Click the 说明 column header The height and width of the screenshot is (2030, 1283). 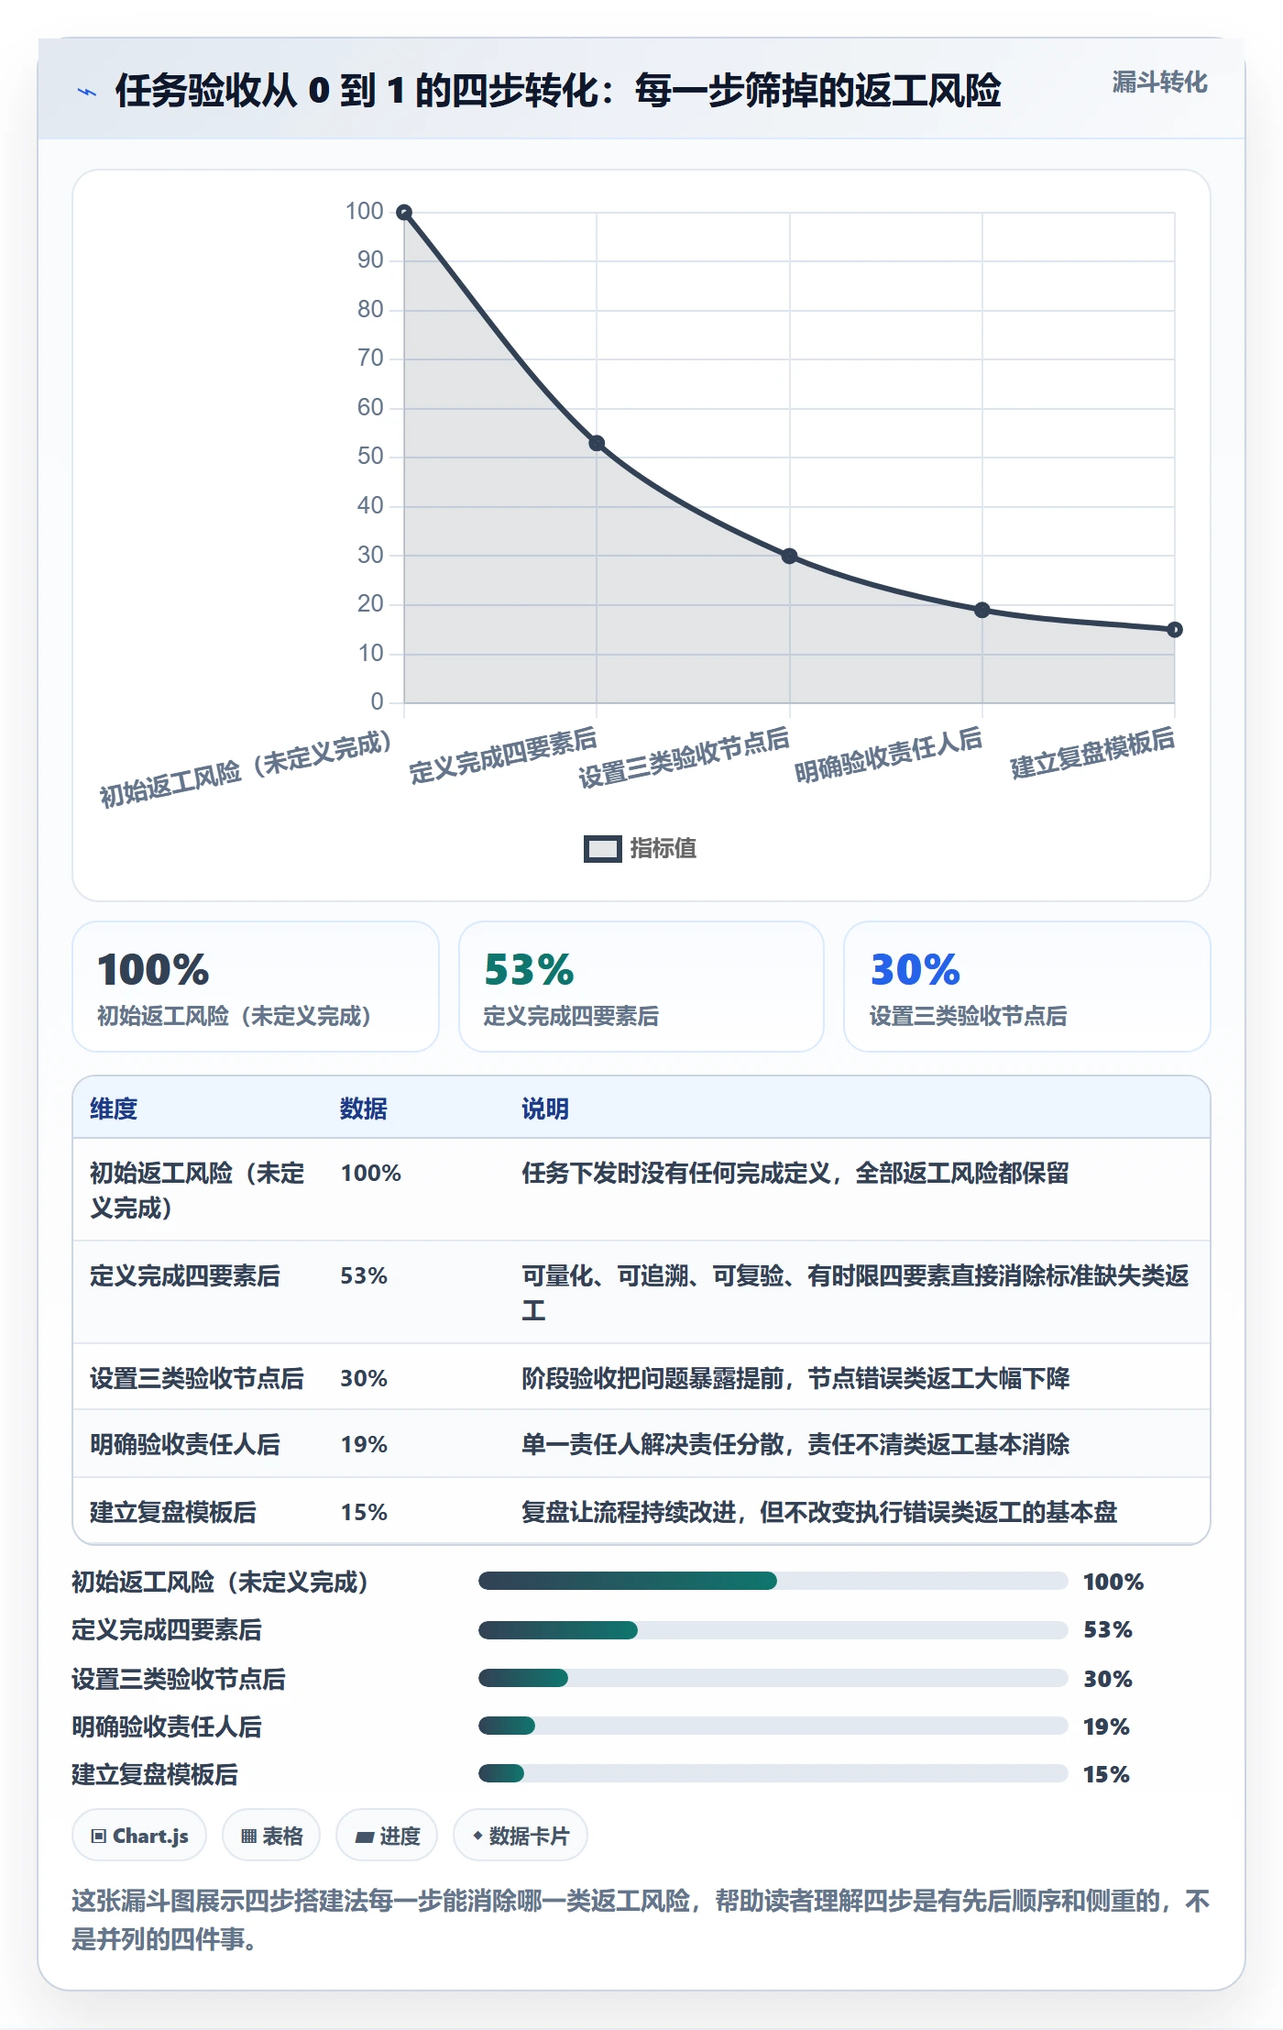click(x=545, y=1109)
